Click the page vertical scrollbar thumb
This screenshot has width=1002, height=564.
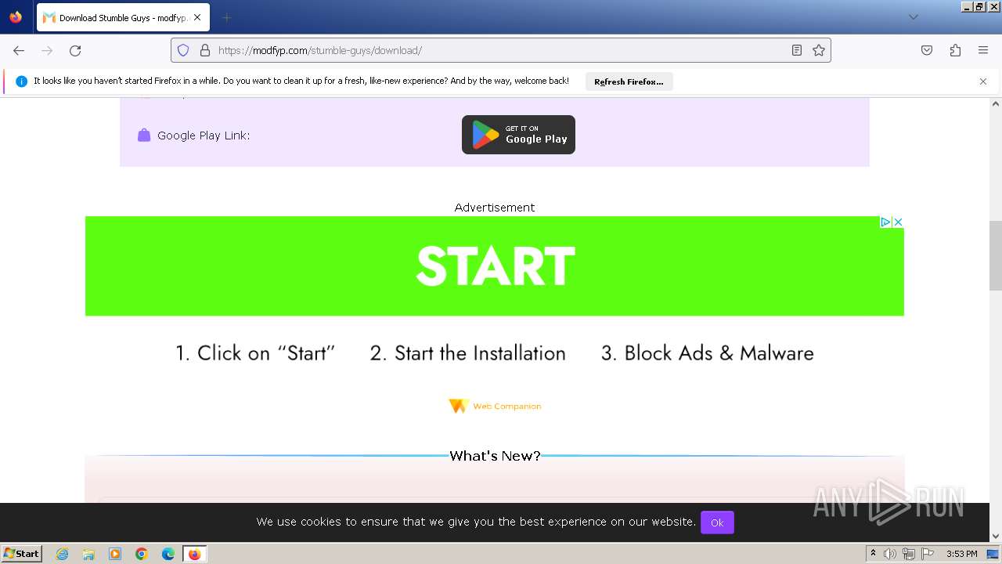pos(996,255)
